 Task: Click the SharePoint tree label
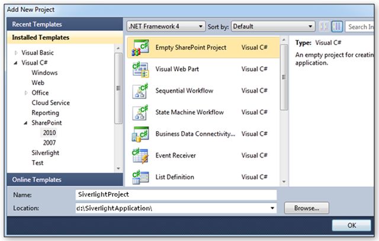pos(47,123)
